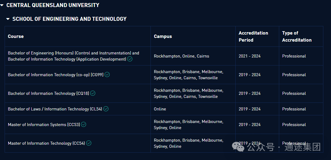This screenshot has height=160, width=331.
Task: Click the checkmark icon beside Master of Information Technology (CC54)
Action: pyautogui.click(x=89, y=143)
